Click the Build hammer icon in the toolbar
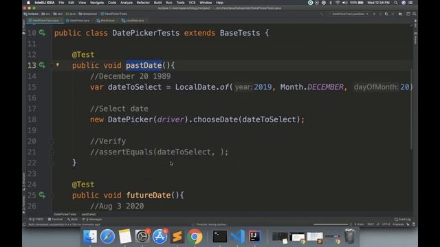The height and width of the screenshot is (247, 440). [x=322, y=14]
